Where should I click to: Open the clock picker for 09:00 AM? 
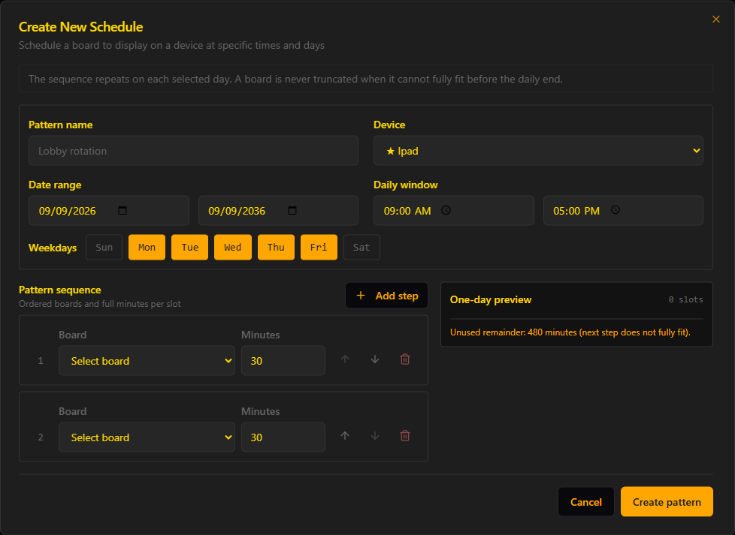pos(446,210)
